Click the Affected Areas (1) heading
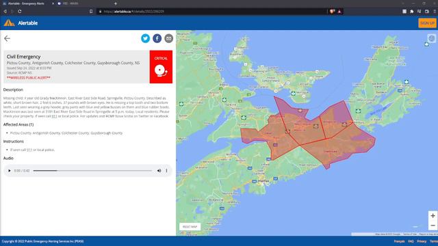 (18, 124)
